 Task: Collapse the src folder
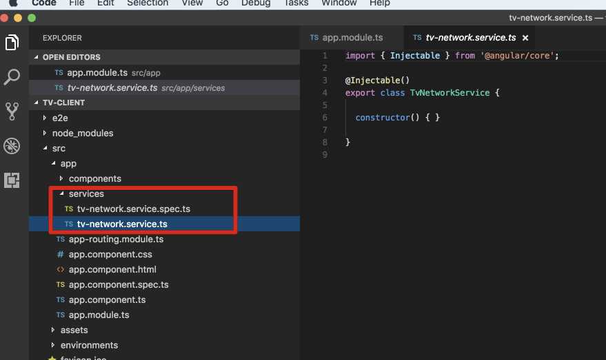point(46,148)
